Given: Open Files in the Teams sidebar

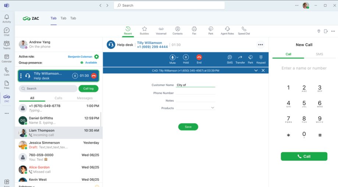Looking at the screenshot, I should (x=7, y=85).
